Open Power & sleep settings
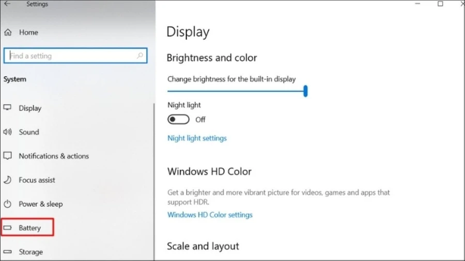465x261 pixels. tap(41, 204)
